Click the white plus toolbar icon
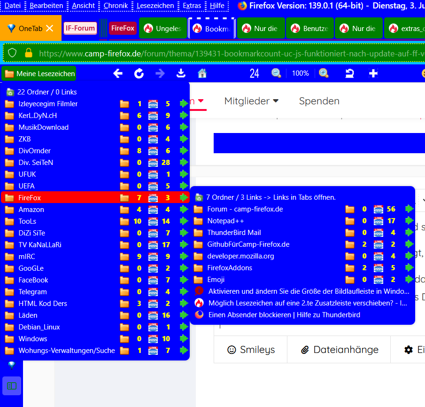The height and width of the screenshot is (407, 425). pos(373,73)
